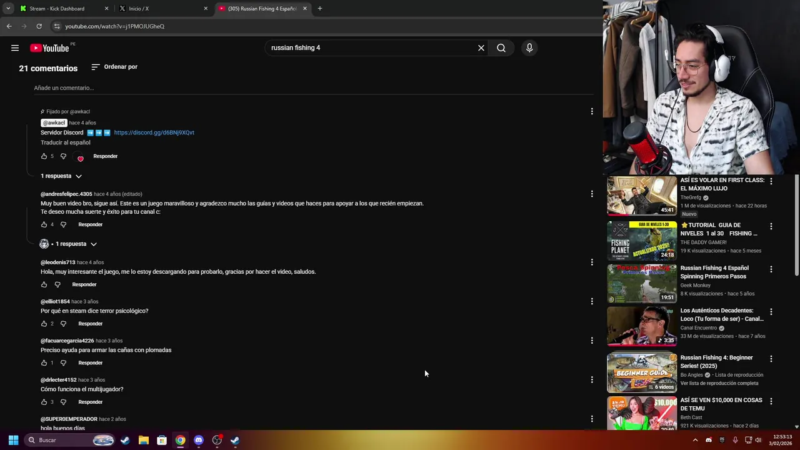Dislike the @andresfelipec.4305 comment
Viewport: 800px width, 450px height.
63,224
